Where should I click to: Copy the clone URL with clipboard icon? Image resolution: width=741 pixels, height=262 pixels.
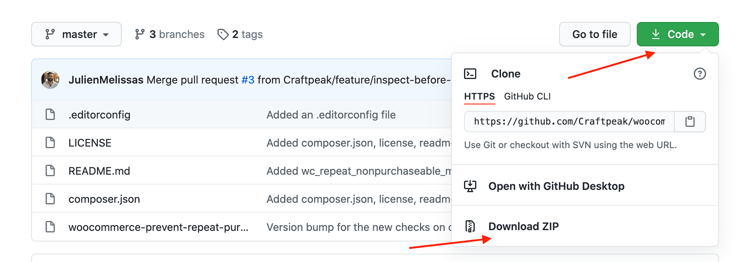coord(690,121)
